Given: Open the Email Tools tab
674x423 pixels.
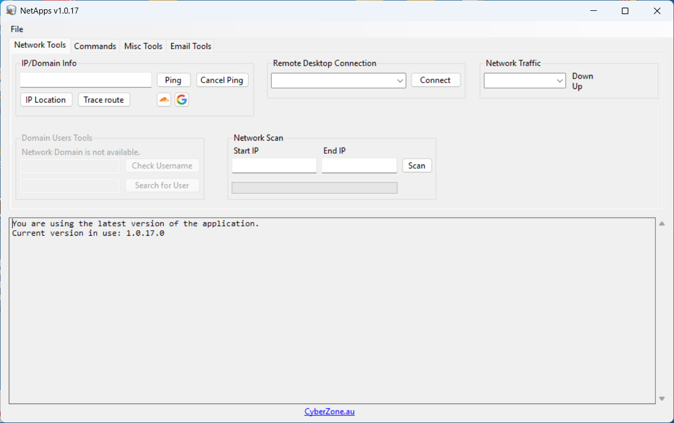Looking at the screenshot, I should (x=191, y=46).
